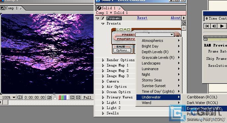227x123 pixels.
Task: Jump to first frame in Time Controls
Action: [207, 26]
